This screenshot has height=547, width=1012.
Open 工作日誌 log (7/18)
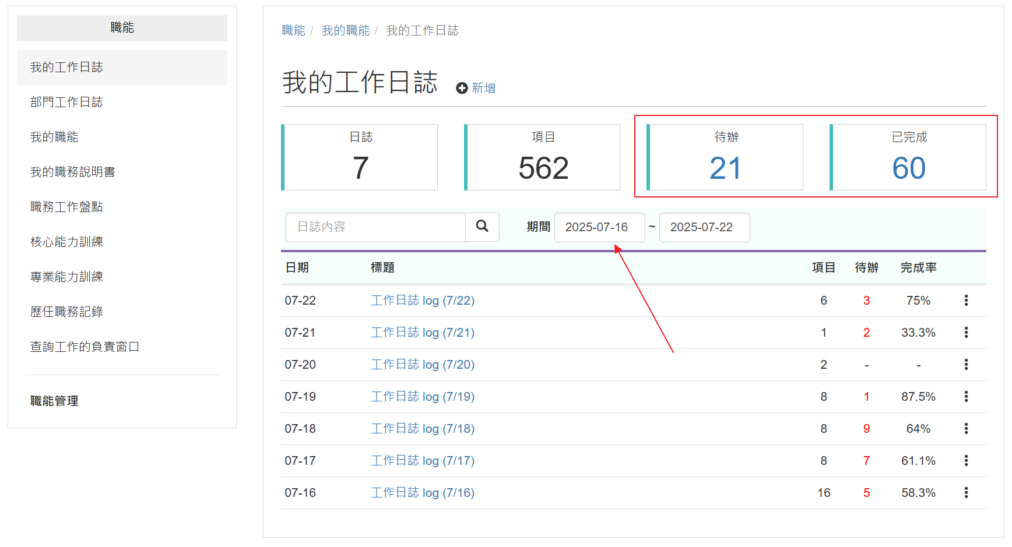(423, 429)
